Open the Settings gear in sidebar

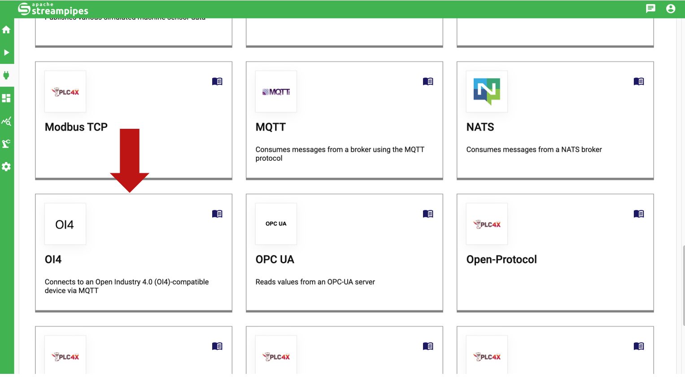pyautogui.click(x=6, y=167)
